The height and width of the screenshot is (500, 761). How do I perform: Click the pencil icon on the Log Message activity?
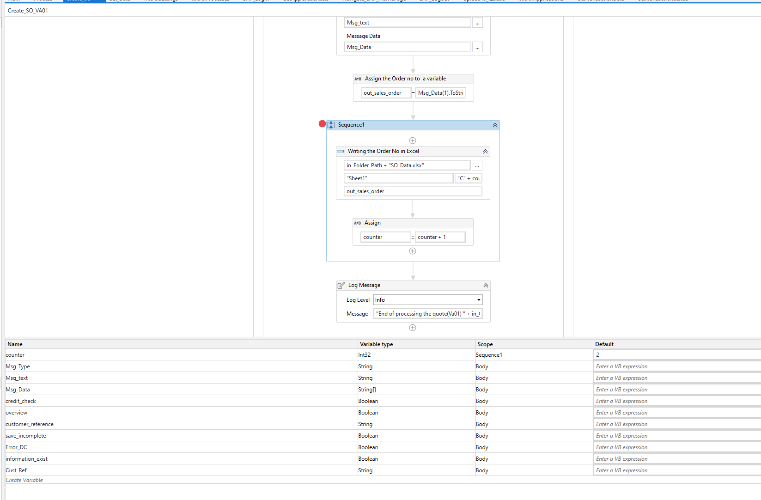pos(341,285)
